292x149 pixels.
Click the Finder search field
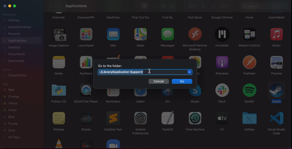(265, 6)
